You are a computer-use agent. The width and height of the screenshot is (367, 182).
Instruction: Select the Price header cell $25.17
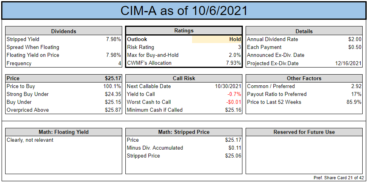coord(113,78)
